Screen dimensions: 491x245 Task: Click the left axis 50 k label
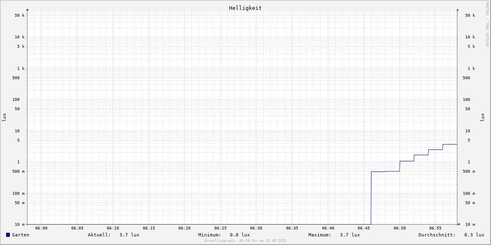[20, 16]
